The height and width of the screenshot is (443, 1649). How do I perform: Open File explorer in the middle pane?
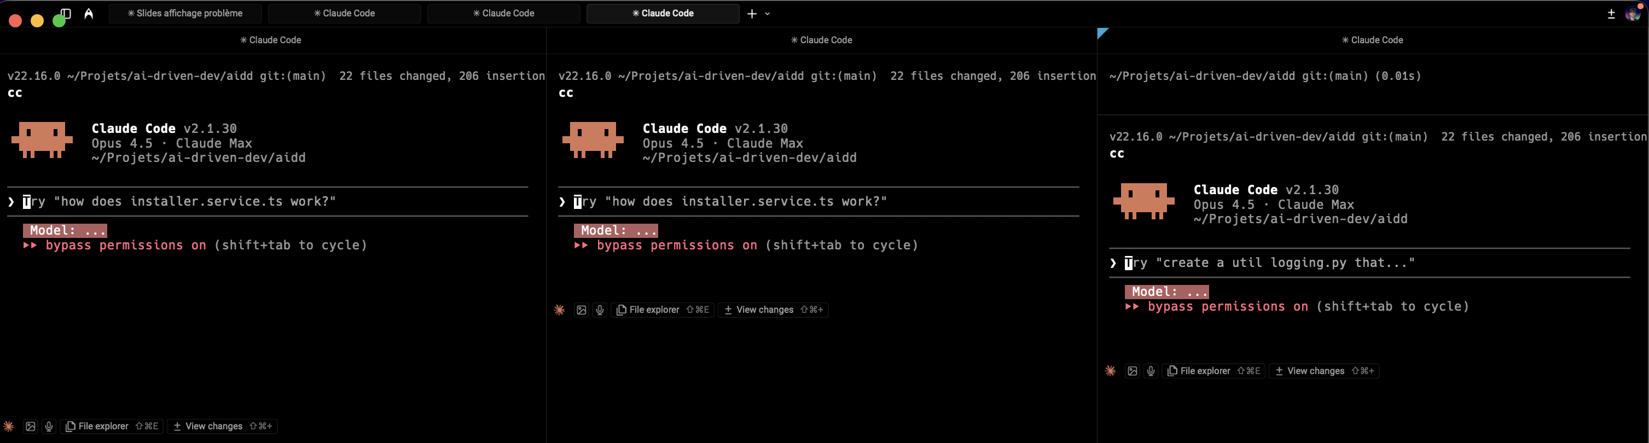coord(663,310)
